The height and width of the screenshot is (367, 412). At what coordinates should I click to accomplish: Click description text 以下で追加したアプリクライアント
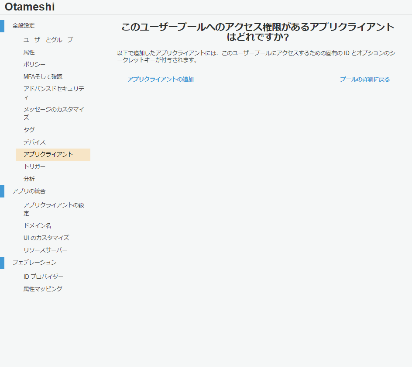click(x=256, y=56)
